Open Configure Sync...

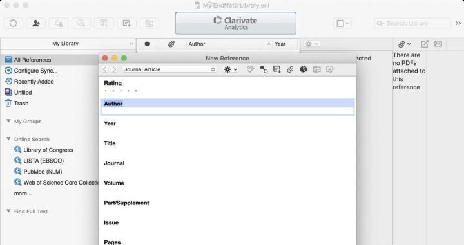tap(35, 71)
